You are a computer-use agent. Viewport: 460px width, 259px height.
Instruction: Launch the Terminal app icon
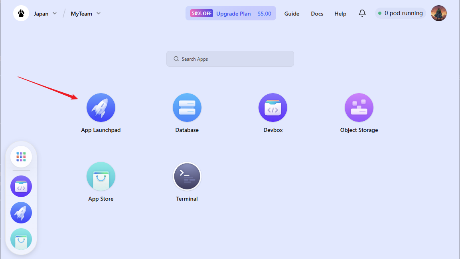click(x=187, y=176)
